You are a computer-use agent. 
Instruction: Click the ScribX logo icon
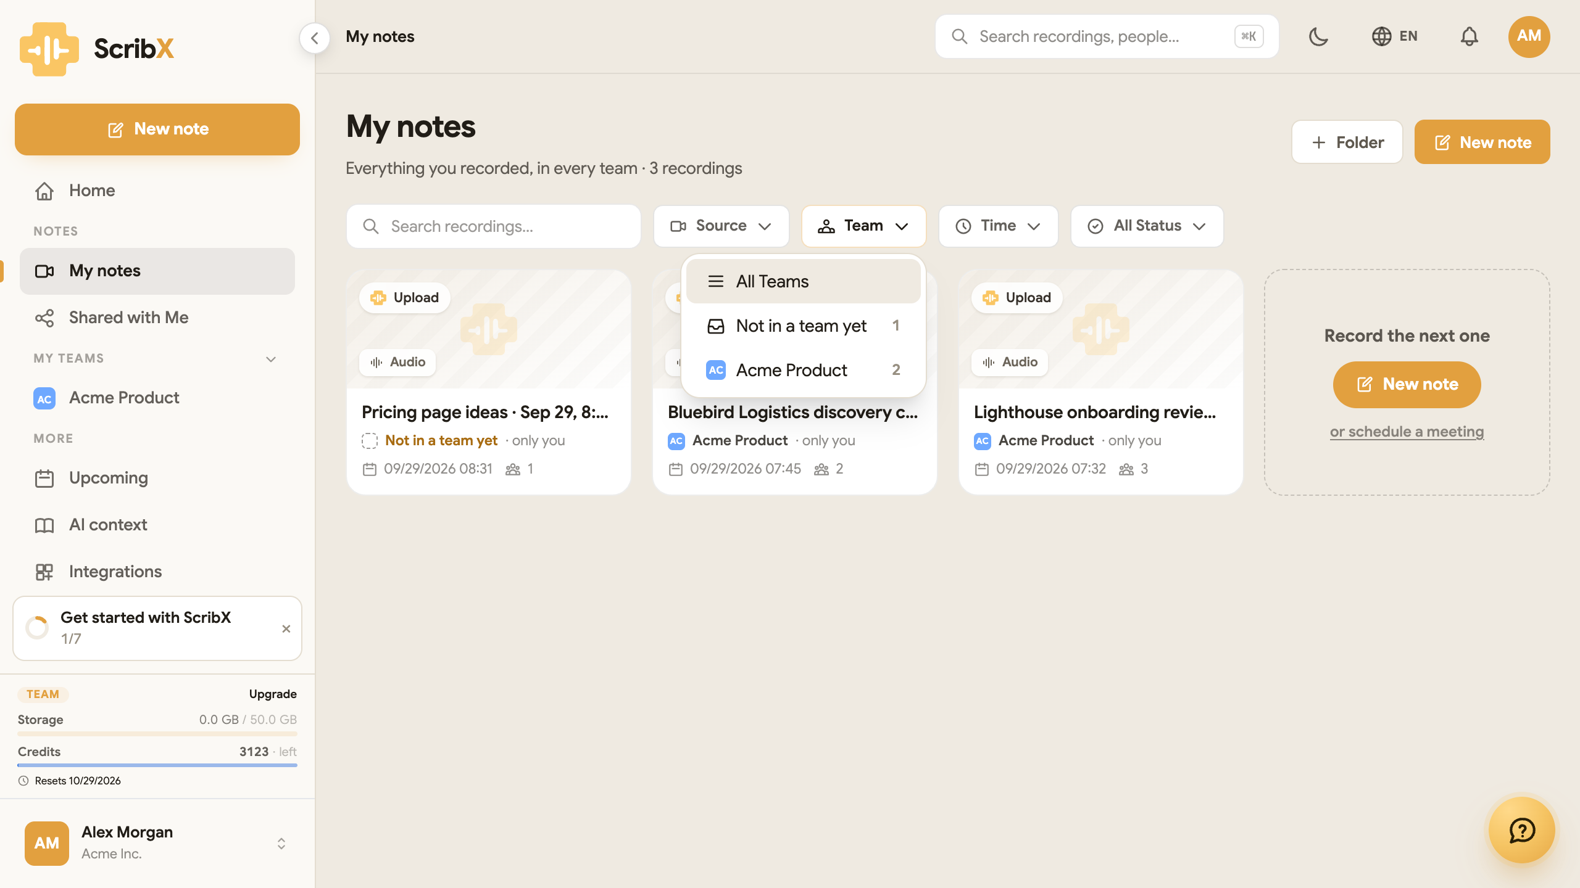49,49
